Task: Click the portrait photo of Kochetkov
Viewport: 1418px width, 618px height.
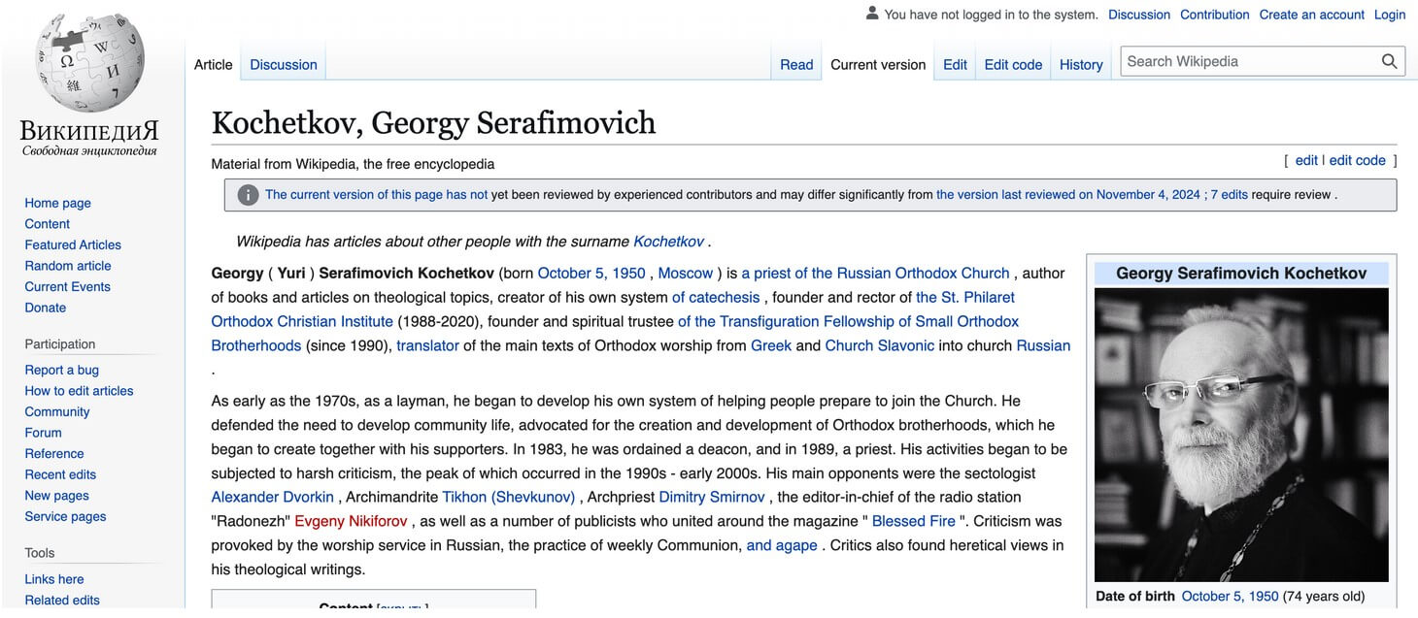Action: click(x=1241, y=435)
